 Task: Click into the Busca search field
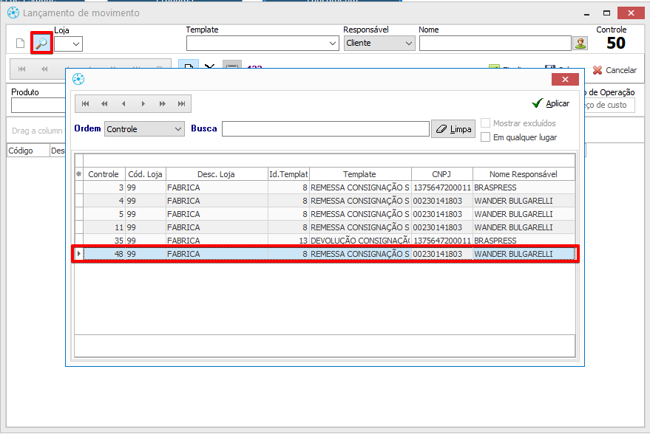[325, 128]
